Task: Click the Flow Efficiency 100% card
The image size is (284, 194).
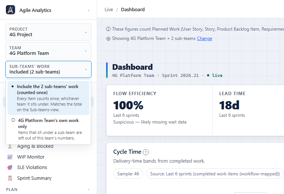Action: coord(160,110)
